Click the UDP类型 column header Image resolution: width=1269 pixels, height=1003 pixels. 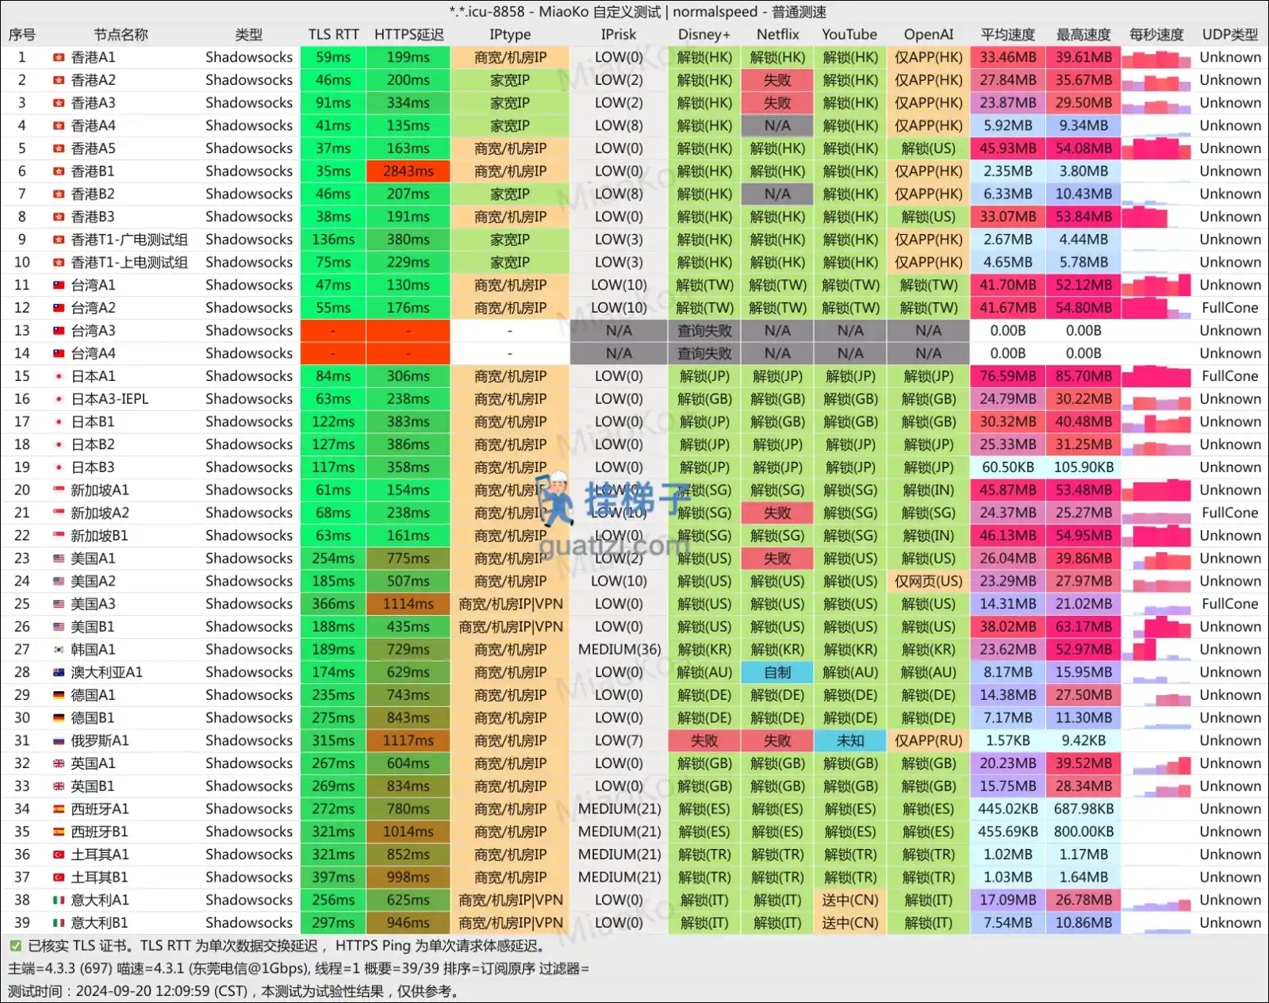(1229, 35)
